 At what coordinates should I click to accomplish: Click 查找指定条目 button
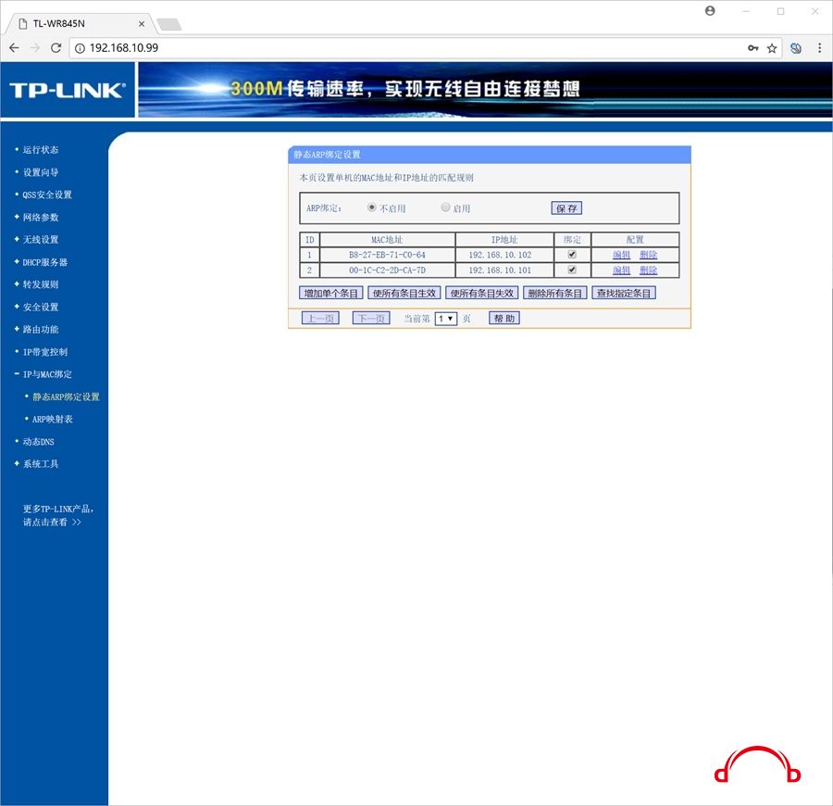624,293
